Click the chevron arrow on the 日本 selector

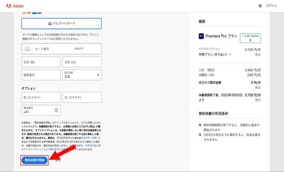click(98, 75)
